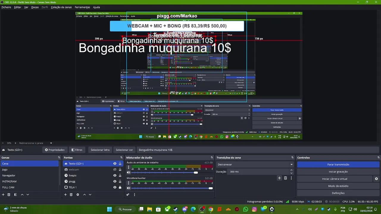The width and height of the screenshot is (381, 214).
Task: Open the Ver menu
Action: [26, 7]
